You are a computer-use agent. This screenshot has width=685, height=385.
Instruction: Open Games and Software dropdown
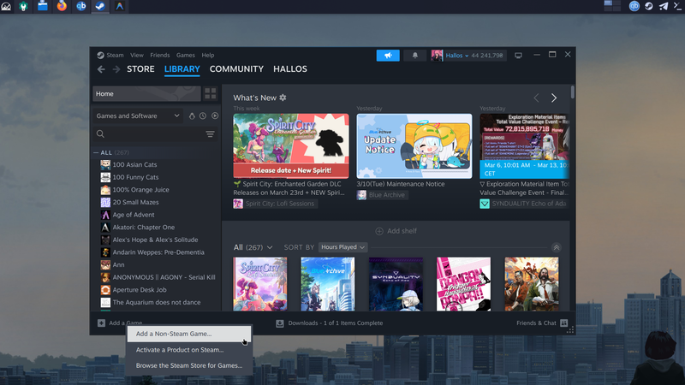(138, 115)
